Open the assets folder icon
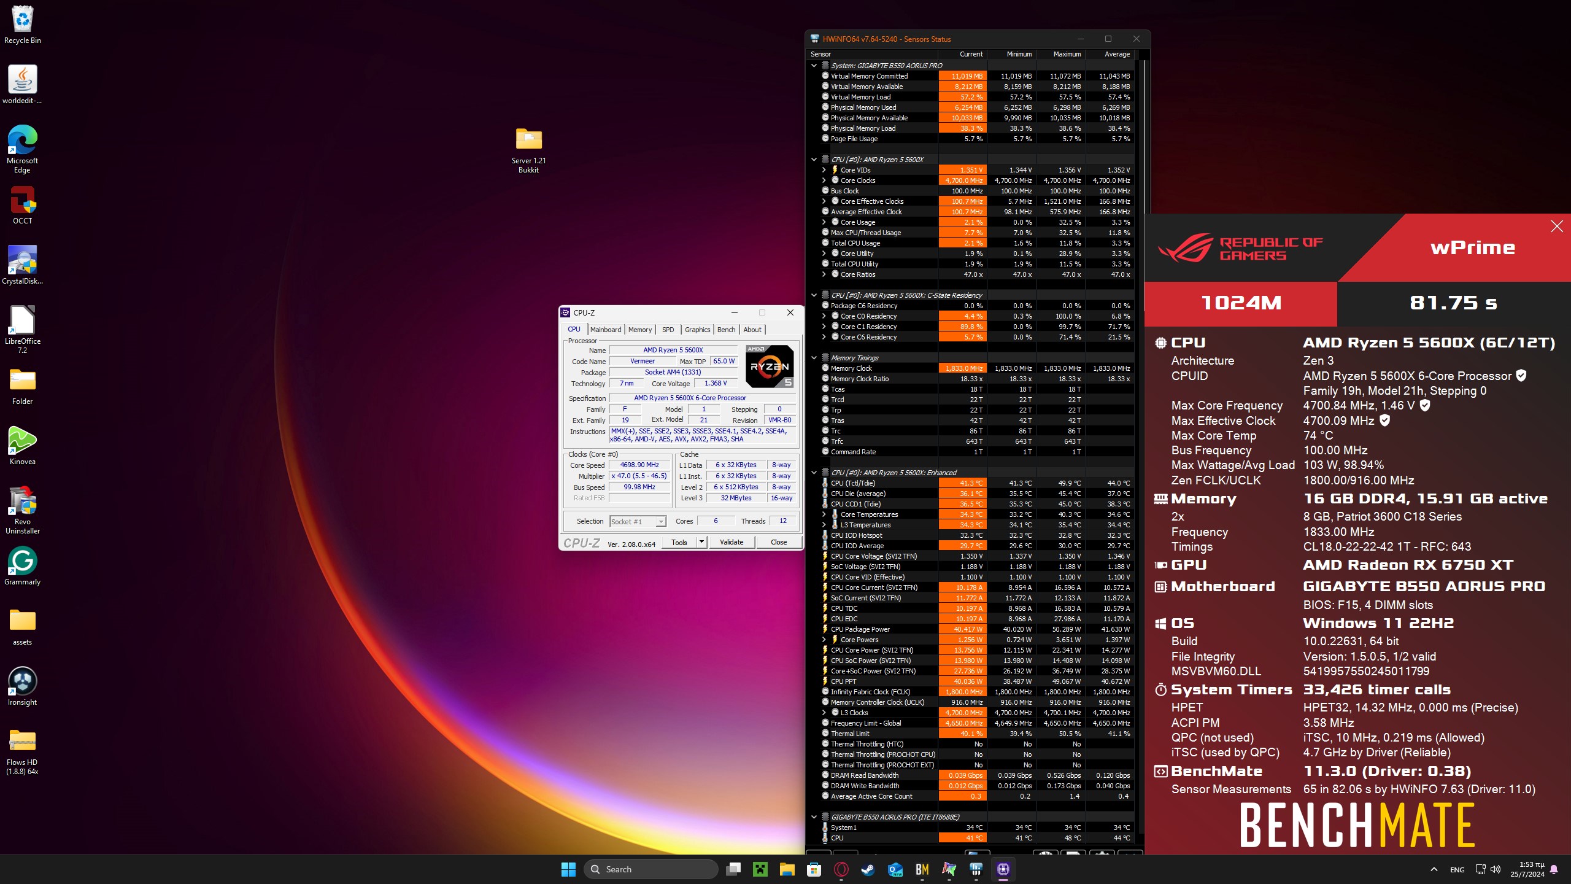This screenshot has height=884, width=1571. [x=23, y=627]
